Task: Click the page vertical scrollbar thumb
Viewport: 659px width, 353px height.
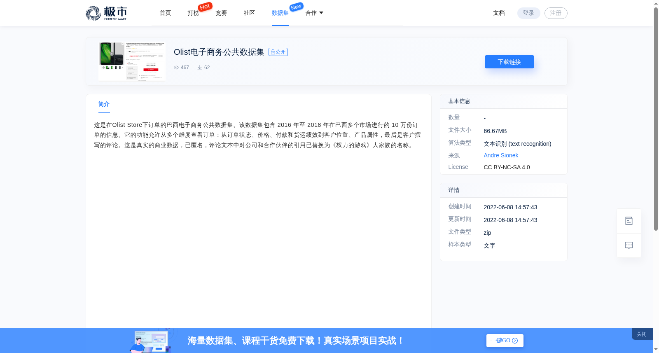Action: (x=656, y=119)
